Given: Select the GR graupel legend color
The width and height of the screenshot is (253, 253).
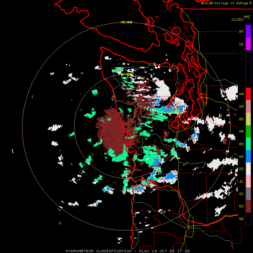Looking at the screenshot, I should point(248,107).
